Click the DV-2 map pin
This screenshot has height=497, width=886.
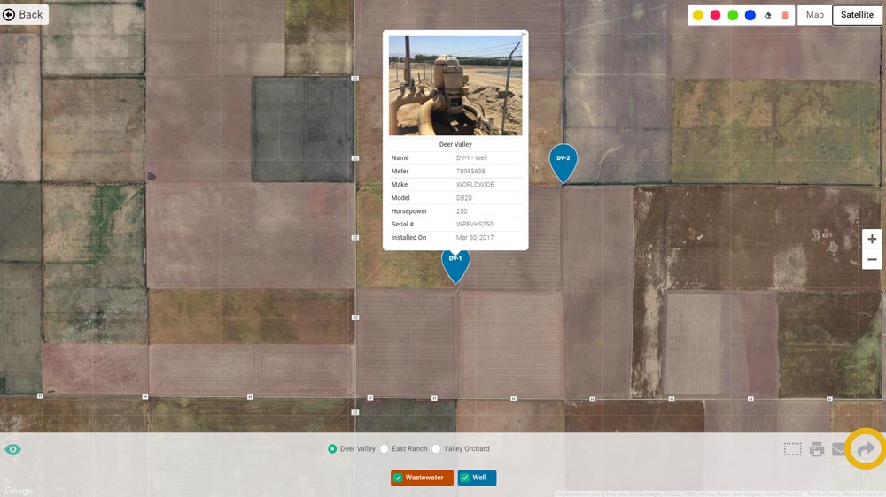[563, 164]
